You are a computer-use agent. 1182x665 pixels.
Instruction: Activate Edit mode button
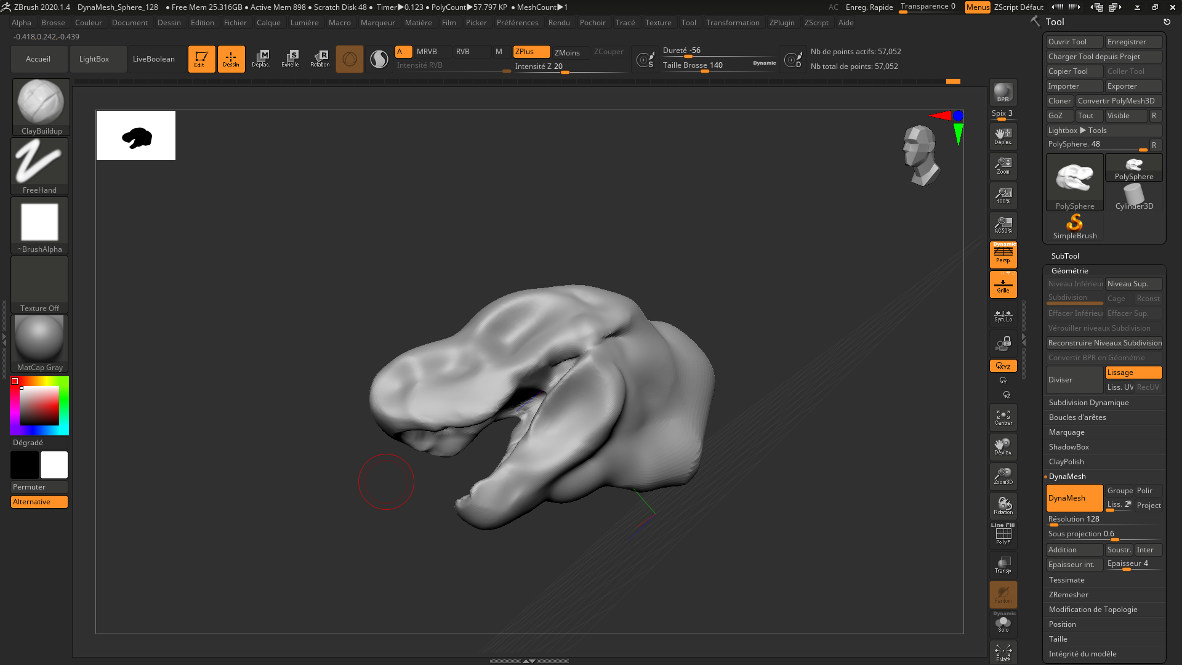(x=201, y=59)
